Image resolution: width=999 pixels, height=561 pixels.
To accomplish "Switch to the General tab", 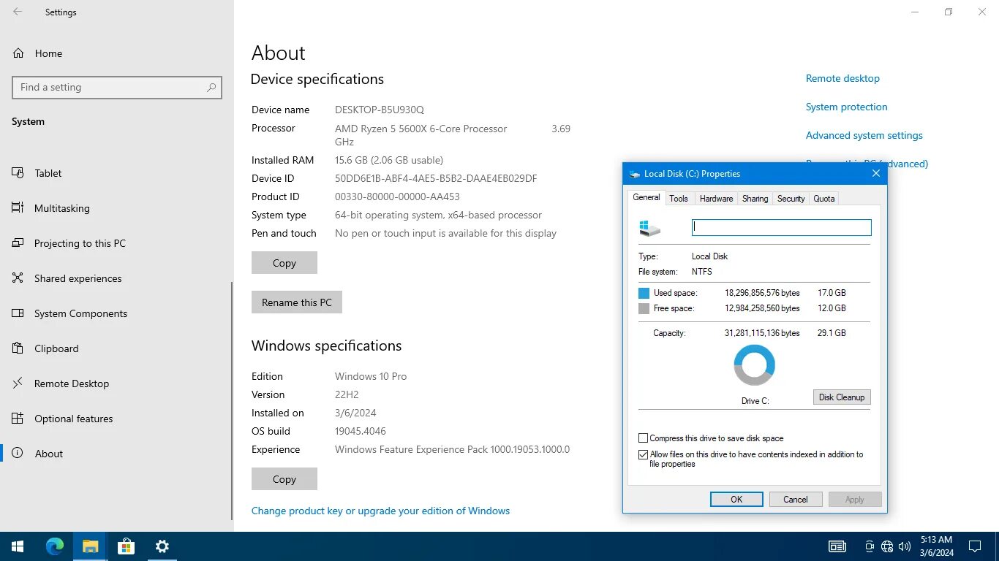I will [x=646, y=198].
